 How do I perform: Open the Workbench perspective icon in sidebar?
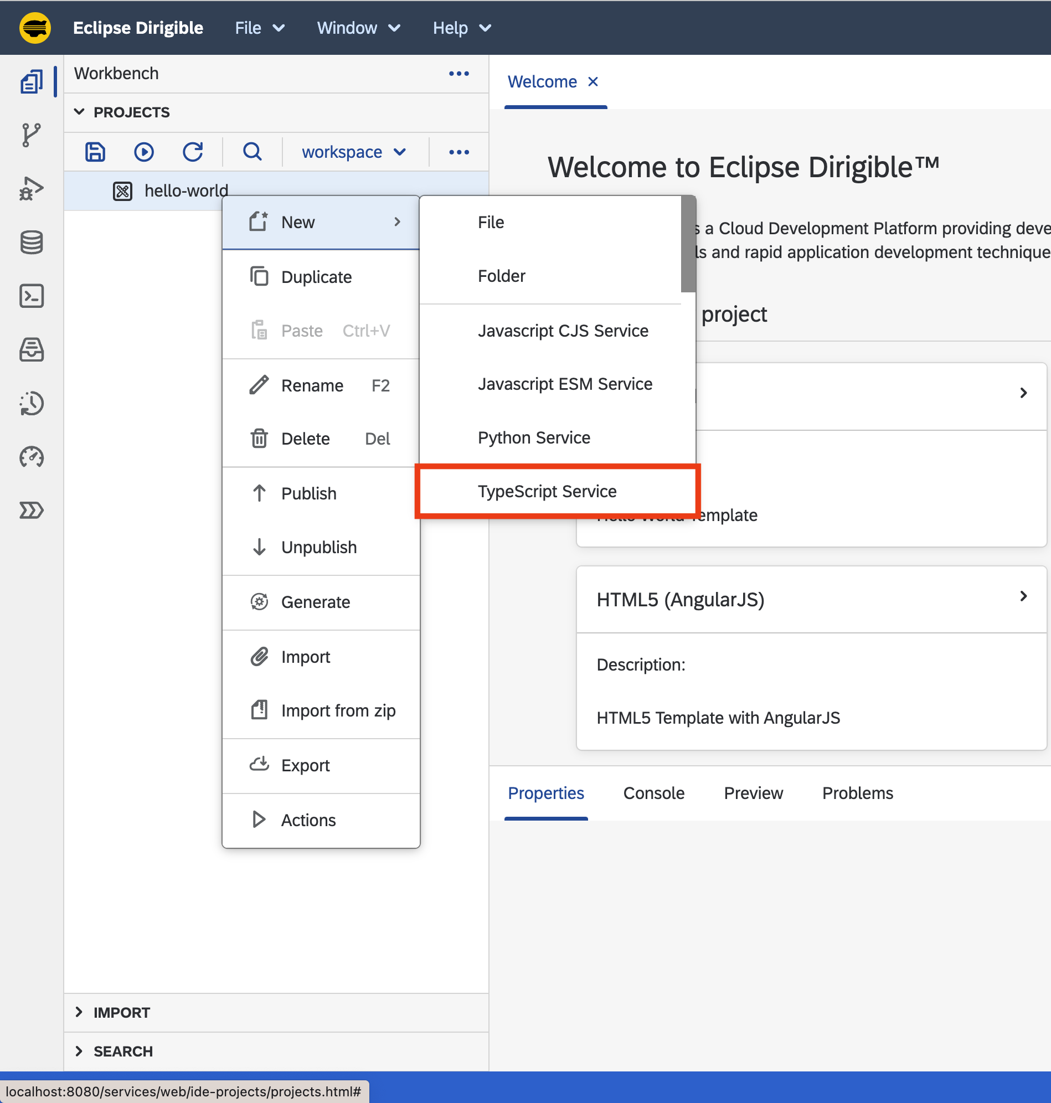[x=32, y=82]
